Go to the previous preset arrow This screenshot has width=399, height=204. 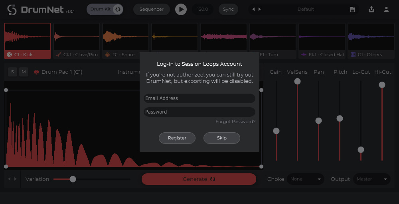253,9
